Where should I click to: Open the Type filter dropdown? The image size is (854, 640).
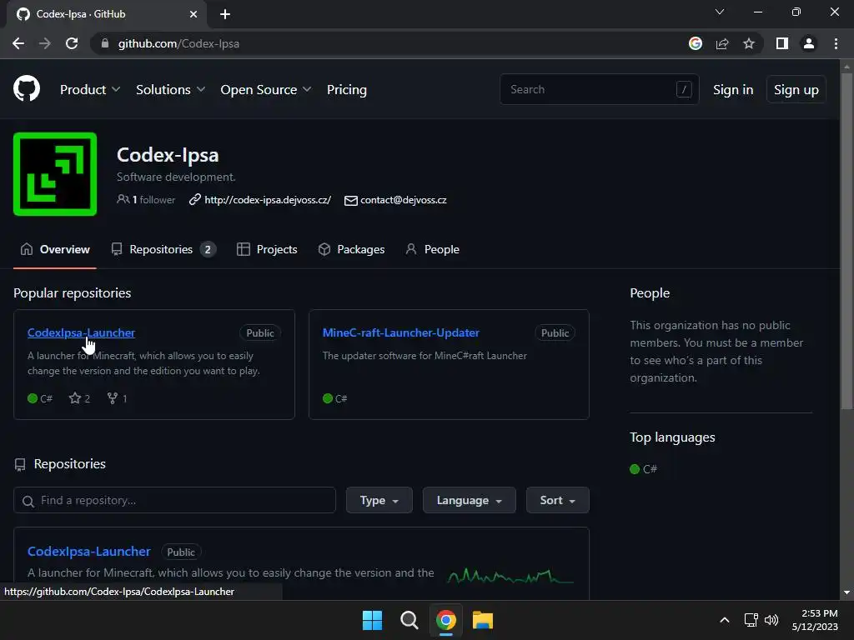(x=379, y=500)
